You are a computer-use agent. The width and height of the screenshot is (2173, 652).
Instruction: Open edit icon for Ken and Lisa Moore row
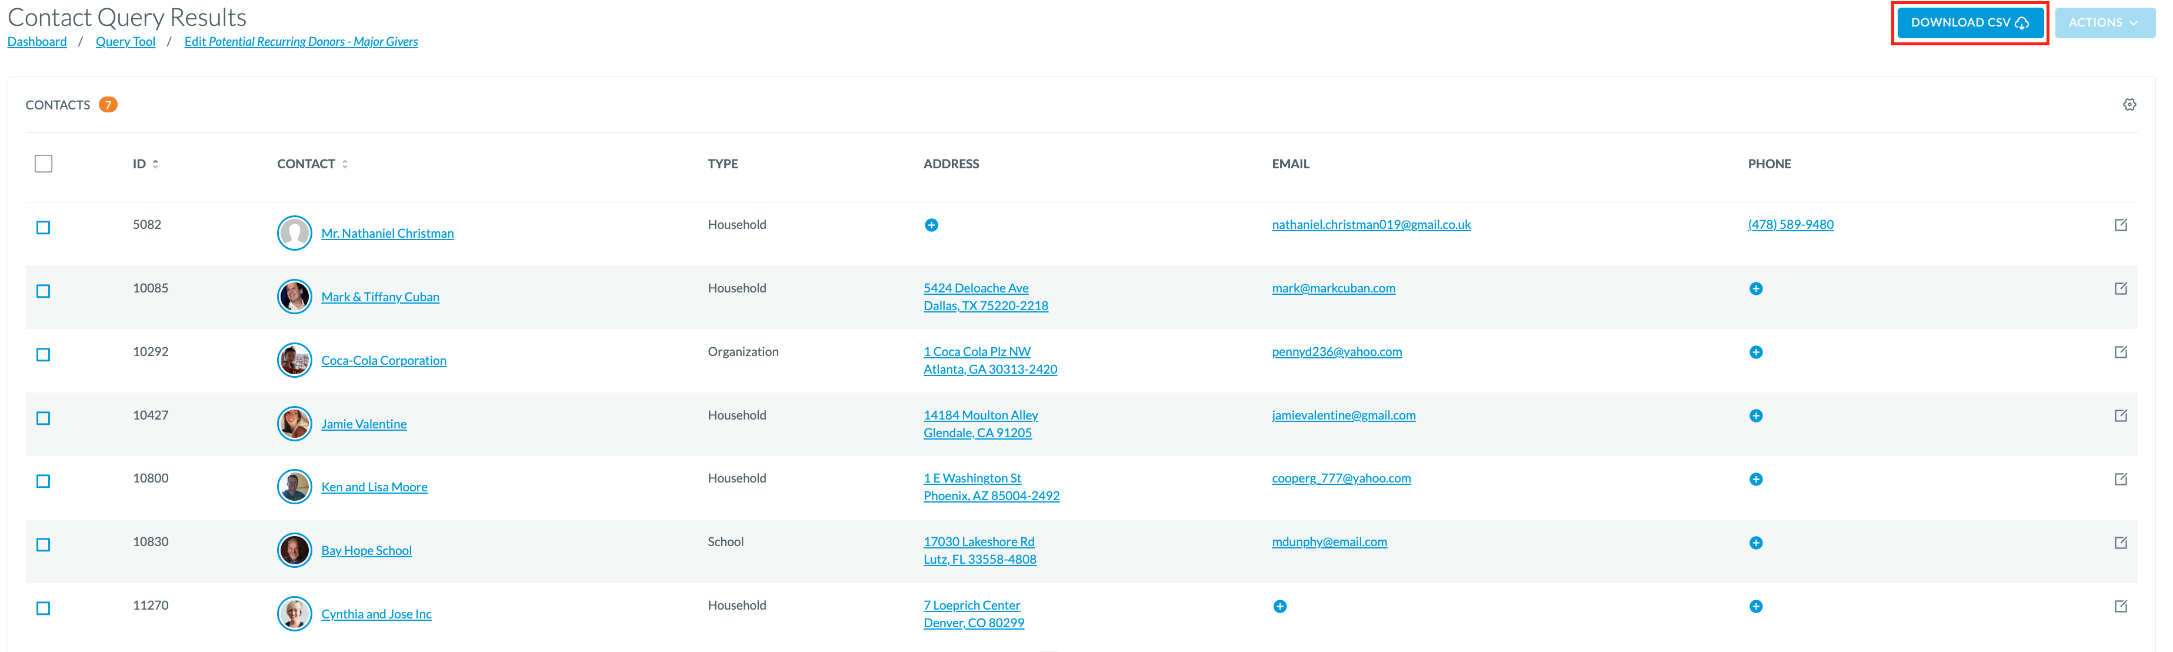pos(2121,479)
